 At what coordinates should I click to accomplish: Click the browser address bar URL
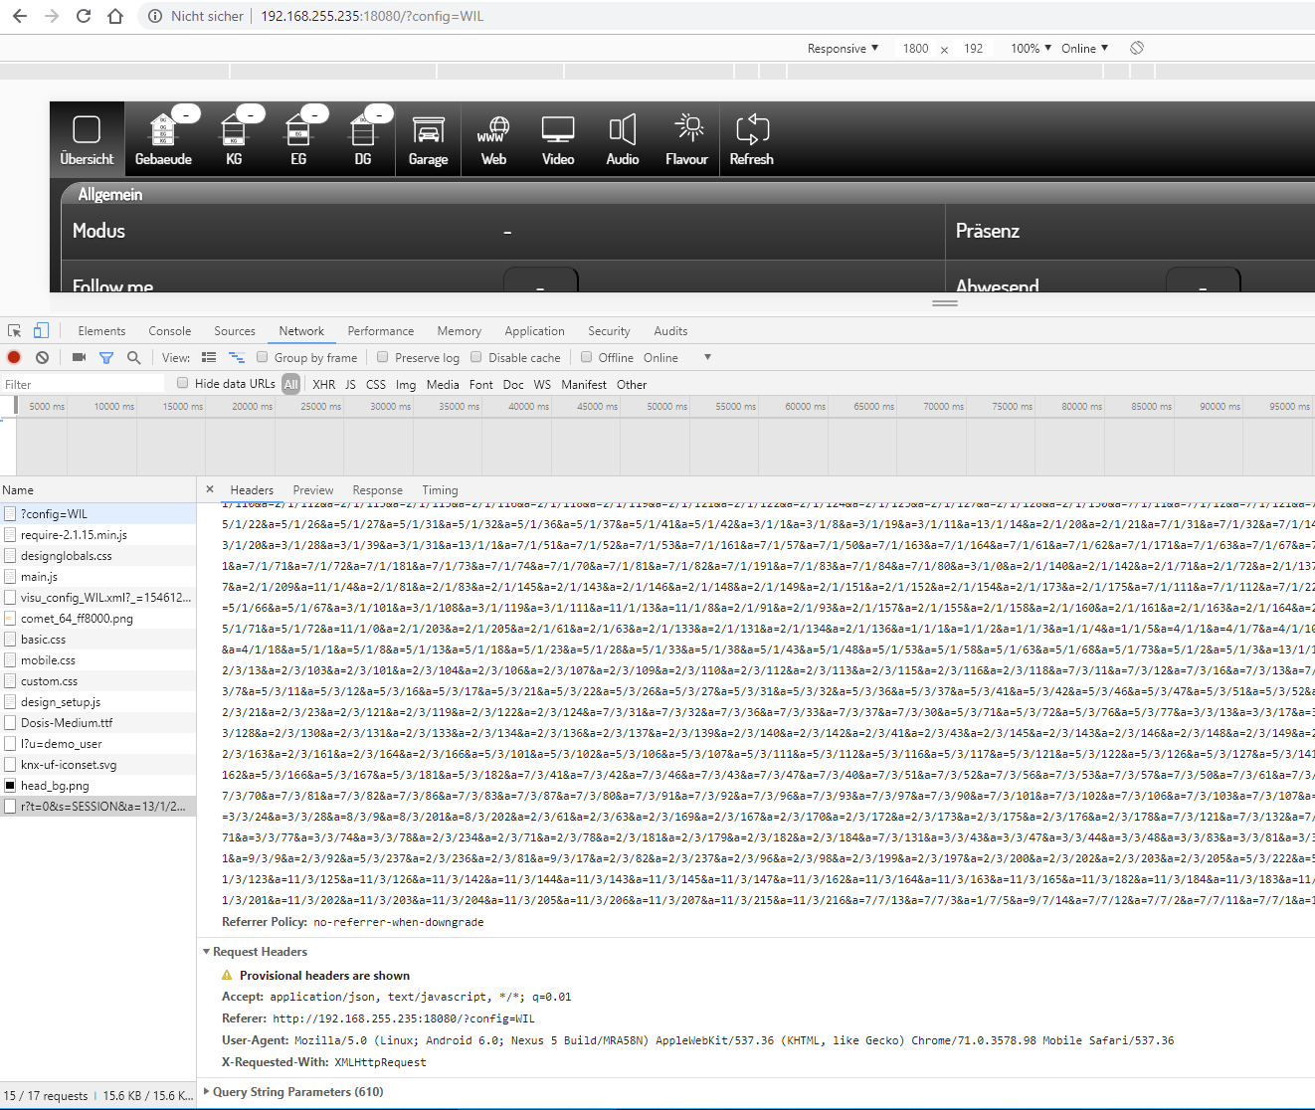[x=372, y=16]
